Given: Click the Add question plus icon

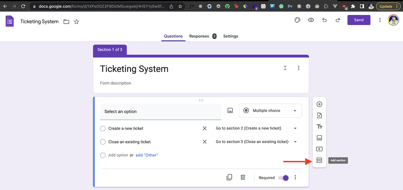Looking at the screenshot, I should tap(319, 104).
